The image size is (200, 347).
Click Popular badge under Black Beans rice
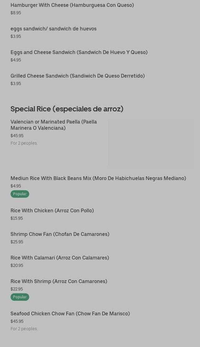(20, 194)
